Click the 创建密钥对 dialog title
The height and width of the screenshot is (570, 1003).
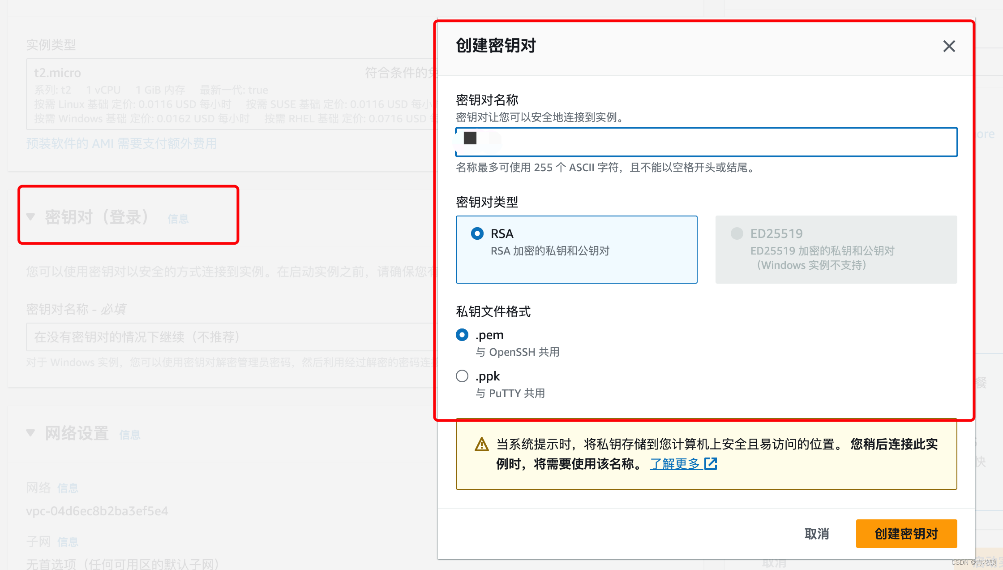pos(496,46)
